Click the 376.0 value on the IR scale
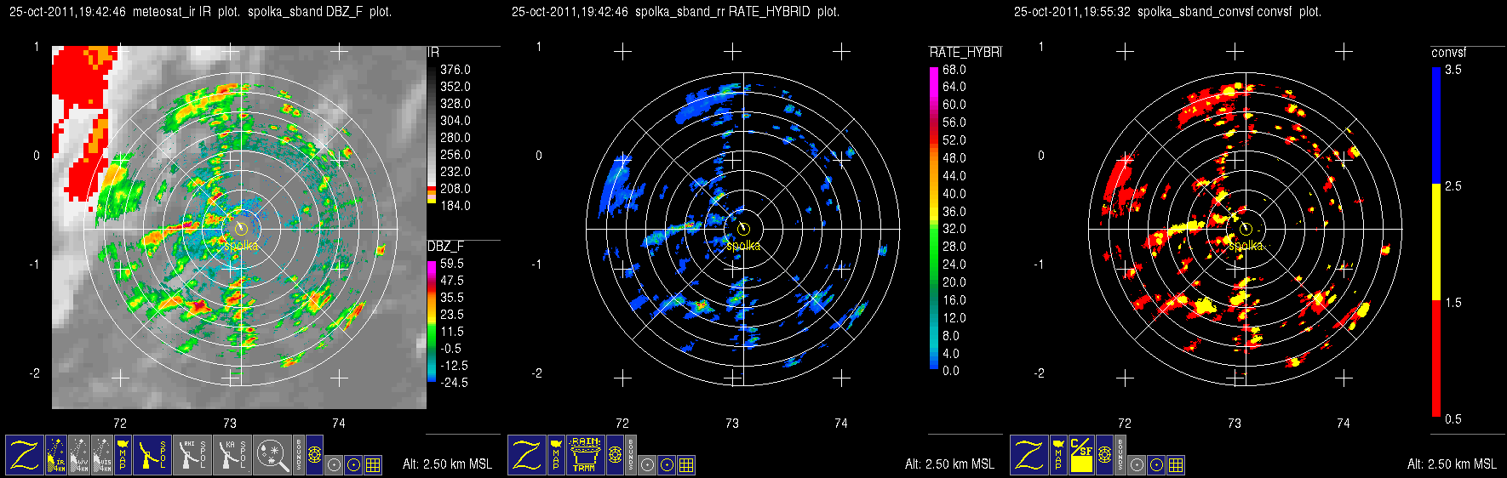This screenshot has height=478, width=1507. (456, 70)
